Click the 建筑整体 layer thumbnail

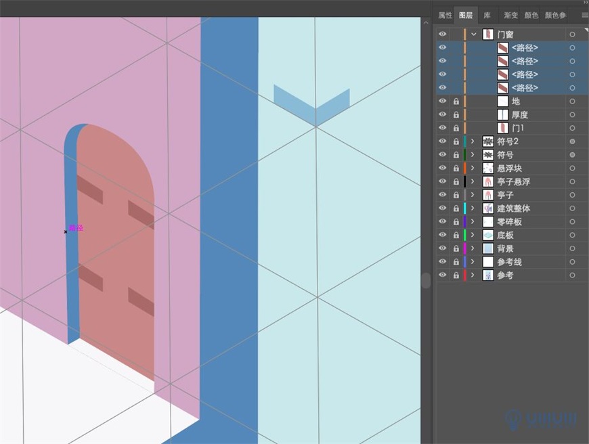[x=489, y=208]
